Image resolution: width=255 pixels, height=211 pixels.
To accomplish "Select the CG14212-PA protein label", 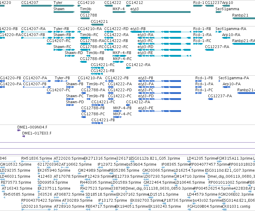I will pyautogui.click(x=138, y=102).
